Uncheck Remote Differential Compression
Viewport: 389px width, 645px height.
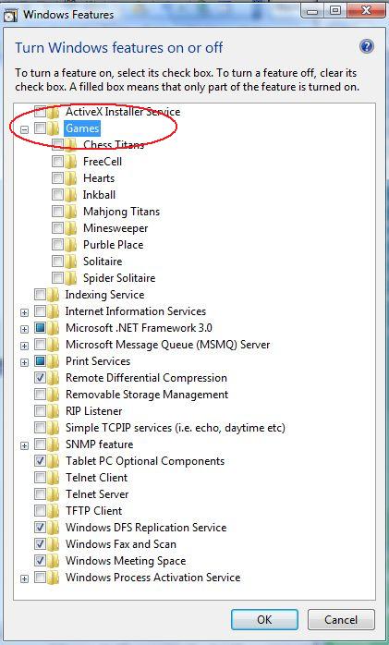(x=40, y=378)
